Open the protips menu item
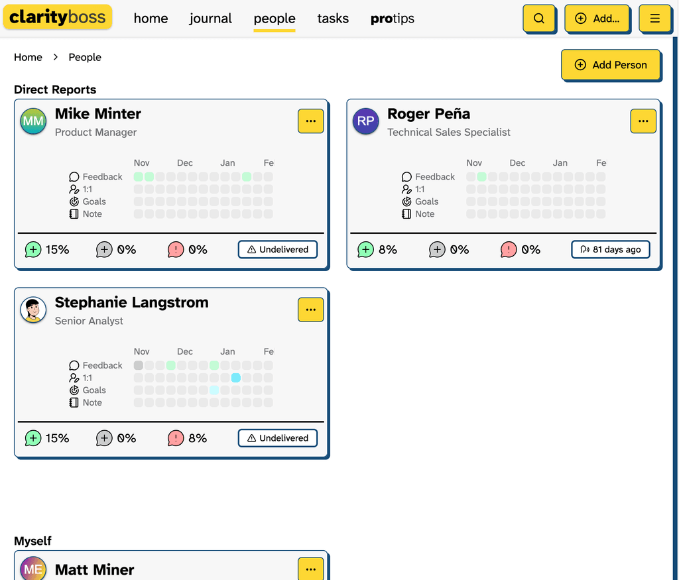Viewport: 679px width, 580px height. coord(392,19)
